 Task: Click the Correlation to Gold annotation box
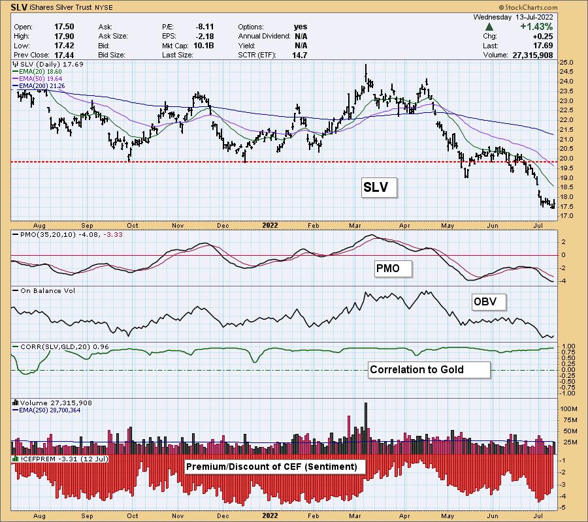pos(429,369)
